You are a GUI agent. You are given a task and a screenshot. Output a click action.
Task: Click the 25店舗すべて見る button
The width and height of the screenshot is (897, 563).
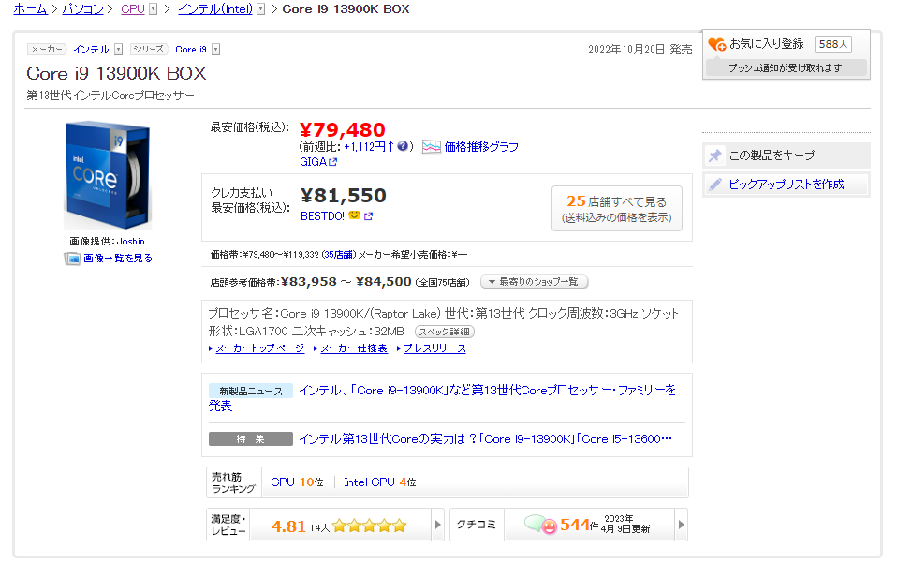tap(617, 208)
